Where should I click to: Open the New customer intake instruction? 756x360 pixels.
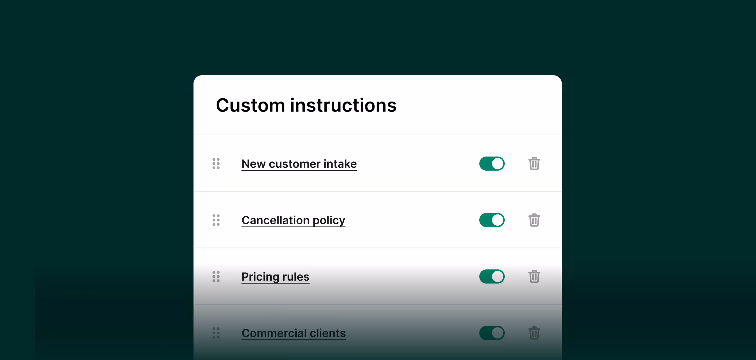(x=299, y=164)
